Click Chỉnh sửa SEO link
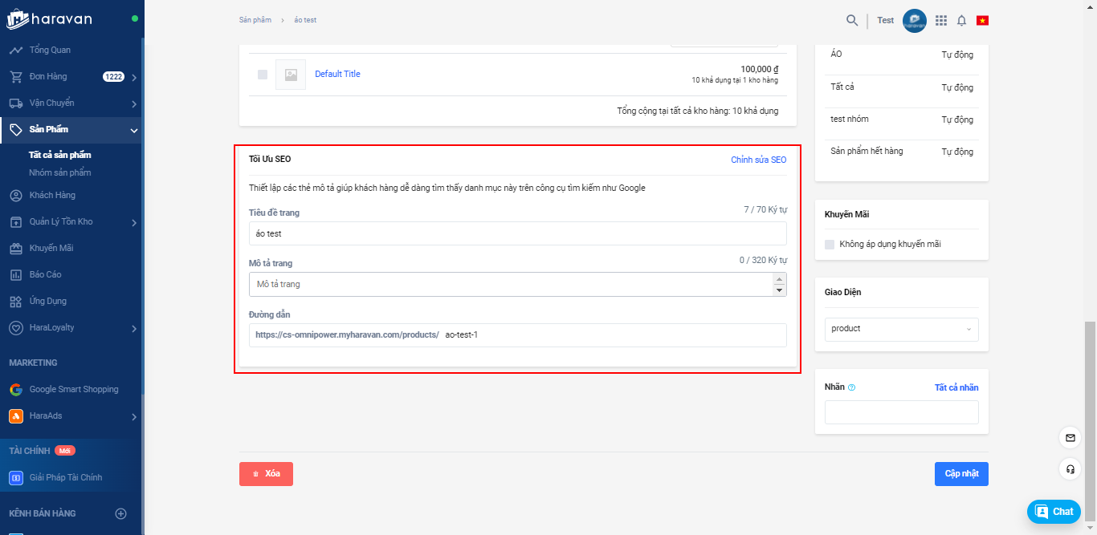 click(758, 160)
